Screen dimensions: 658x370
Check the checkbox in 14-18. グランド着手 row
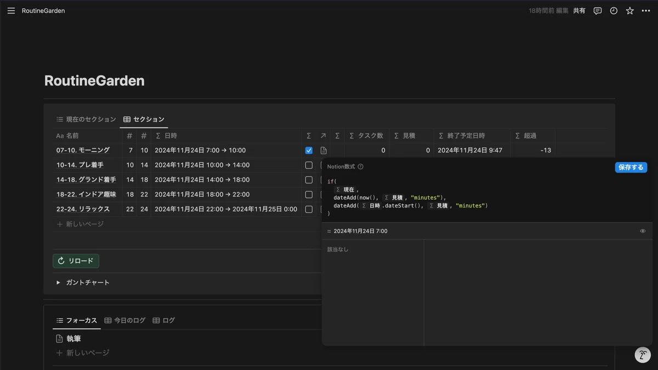[309, 180]
